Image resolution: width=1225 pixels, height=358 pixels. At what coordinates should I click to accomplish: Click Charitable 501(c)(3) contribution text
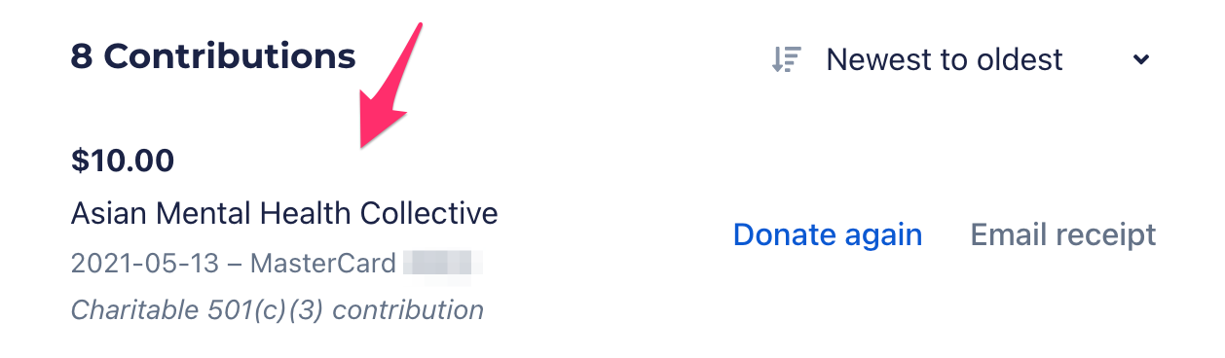[x=278, y=310]
